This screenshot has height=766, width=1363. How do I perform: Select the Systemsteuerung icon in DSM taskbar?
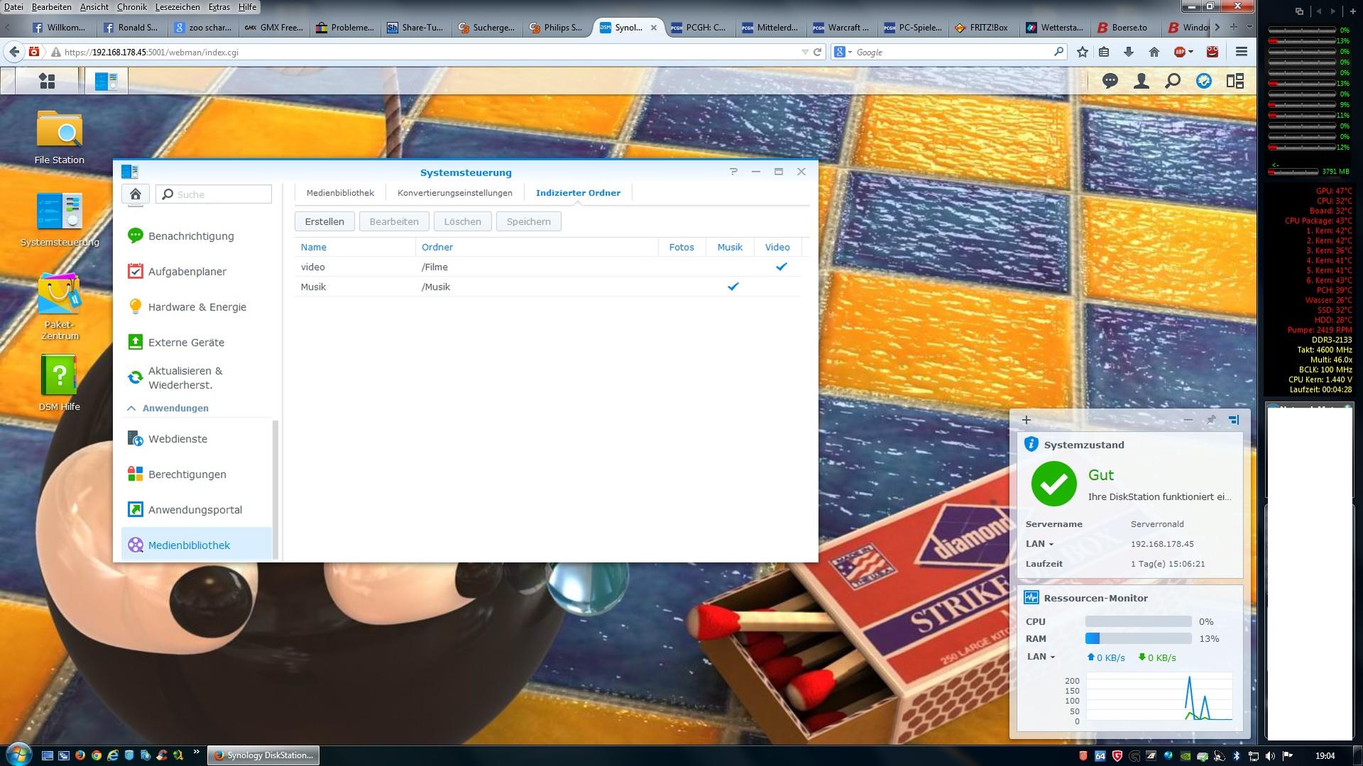point(107,81)
